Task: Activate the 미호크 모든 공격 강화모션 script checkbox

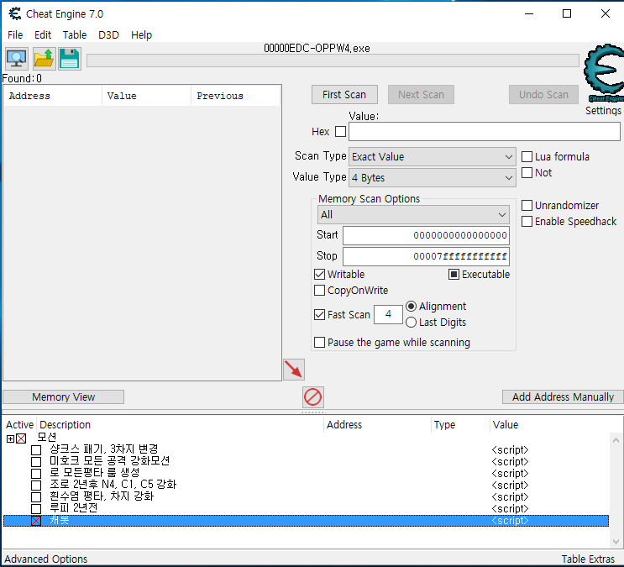Action: pos(36,462)
